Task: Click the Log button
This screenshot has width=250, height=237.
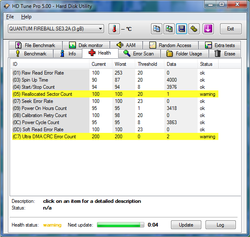Action: click(x=220, y=225)
